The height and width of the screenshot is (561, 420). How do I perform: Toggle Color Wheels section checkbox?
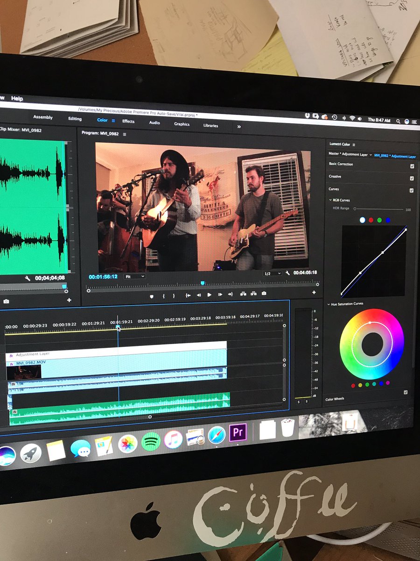(x=406, y=392)
